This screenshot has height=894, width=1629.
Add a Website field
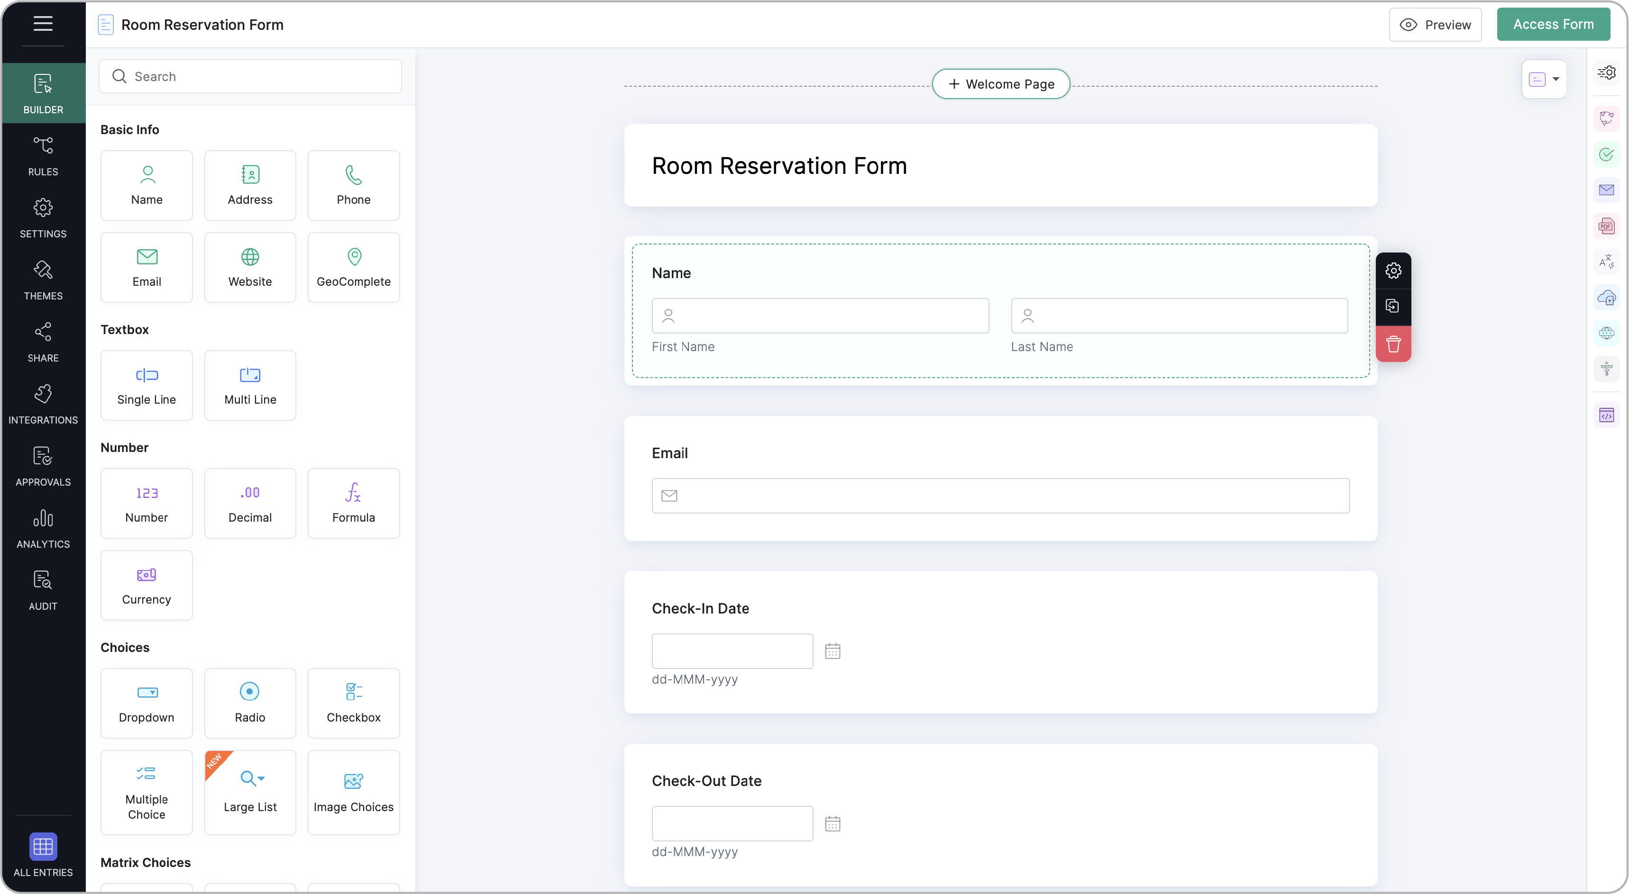coord(250,267)
